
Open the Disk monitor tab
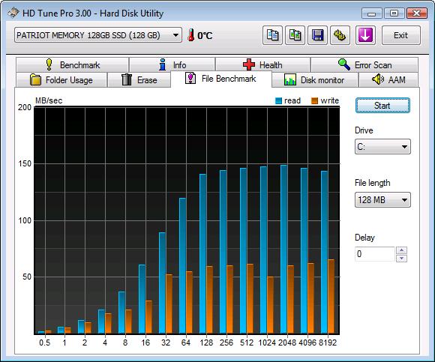314,80
